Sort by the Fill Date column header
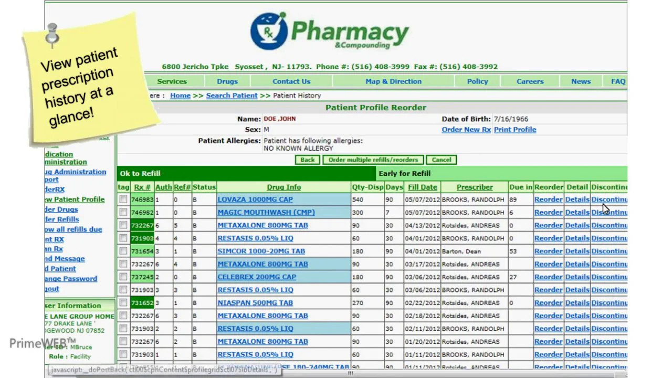Screen dimensions: 672x378 click(x=422, y=187)
